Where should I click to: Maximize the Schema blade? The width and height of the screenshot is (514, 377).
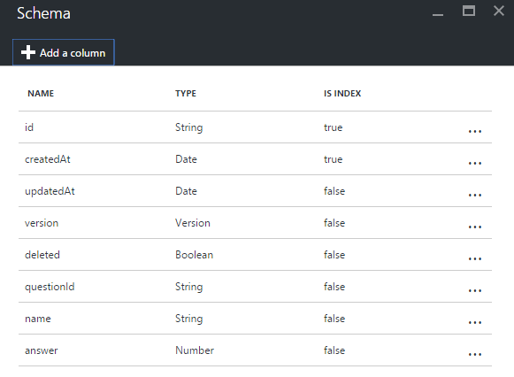(x=469, y=11)
